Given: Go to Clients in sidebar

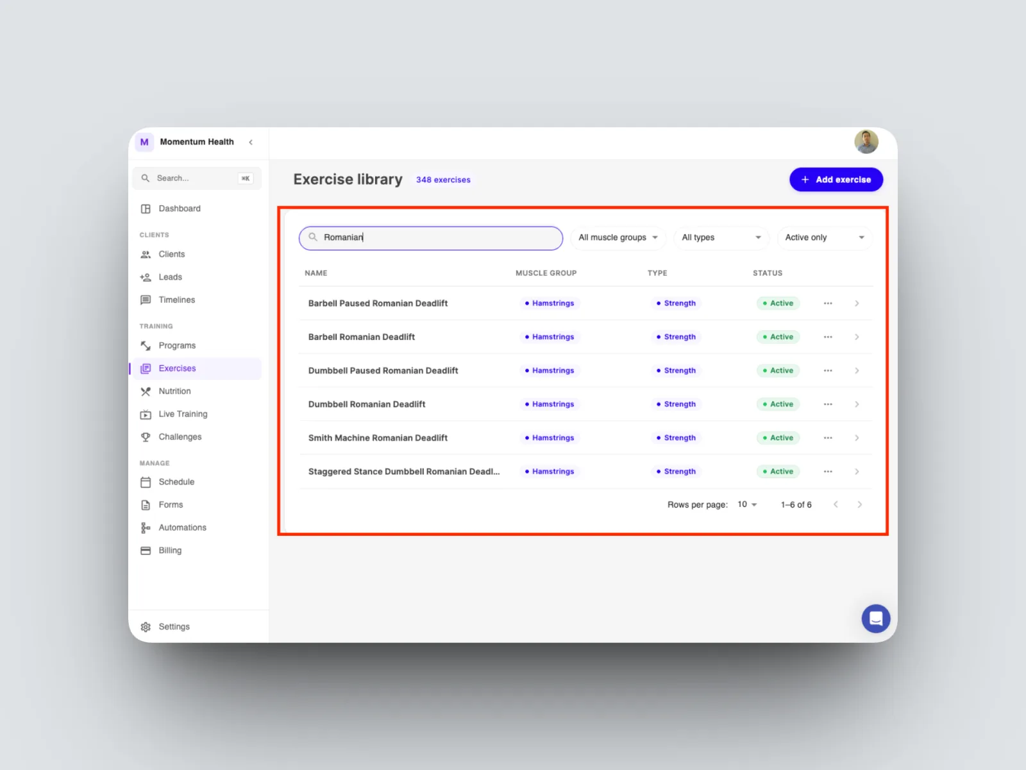Looking at the screenshot, I should tap(198, 255).
